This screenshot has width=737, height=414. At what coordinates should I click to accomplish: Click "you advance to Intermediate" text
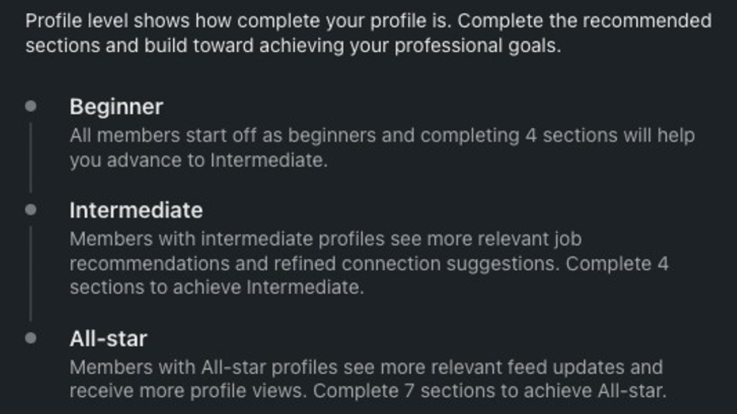pos(198,160)
